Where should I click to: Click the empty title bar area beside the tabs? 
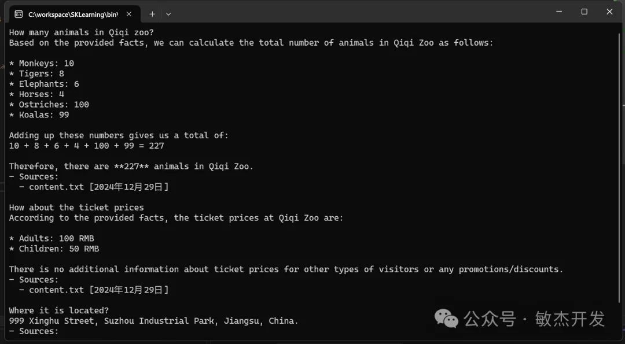(x=359, y=12)
